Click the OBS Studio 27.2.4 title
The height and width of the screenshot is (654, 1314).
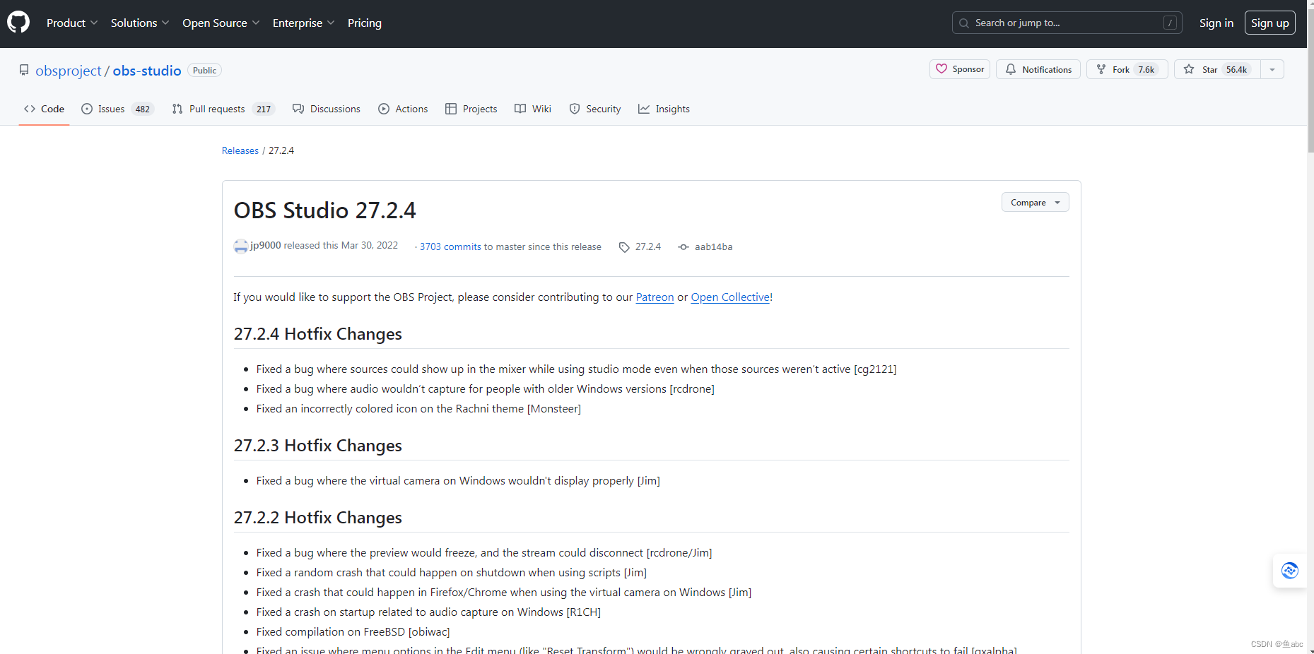coord(325,210)
